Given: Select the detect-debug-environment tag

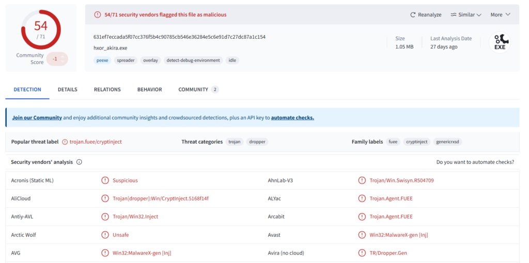Looking at the screenshot, I should [193, 60].
